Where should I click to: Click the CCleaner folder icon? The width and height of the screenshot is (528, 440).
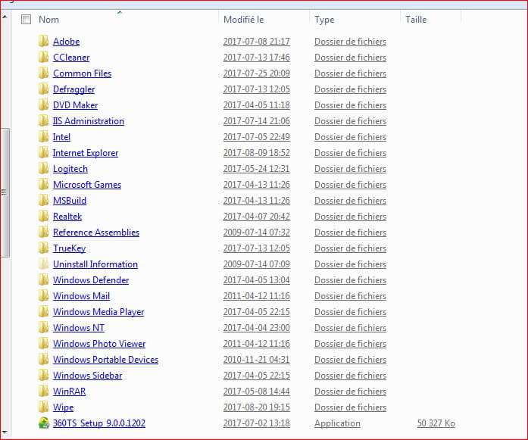(x=43, y=58)
